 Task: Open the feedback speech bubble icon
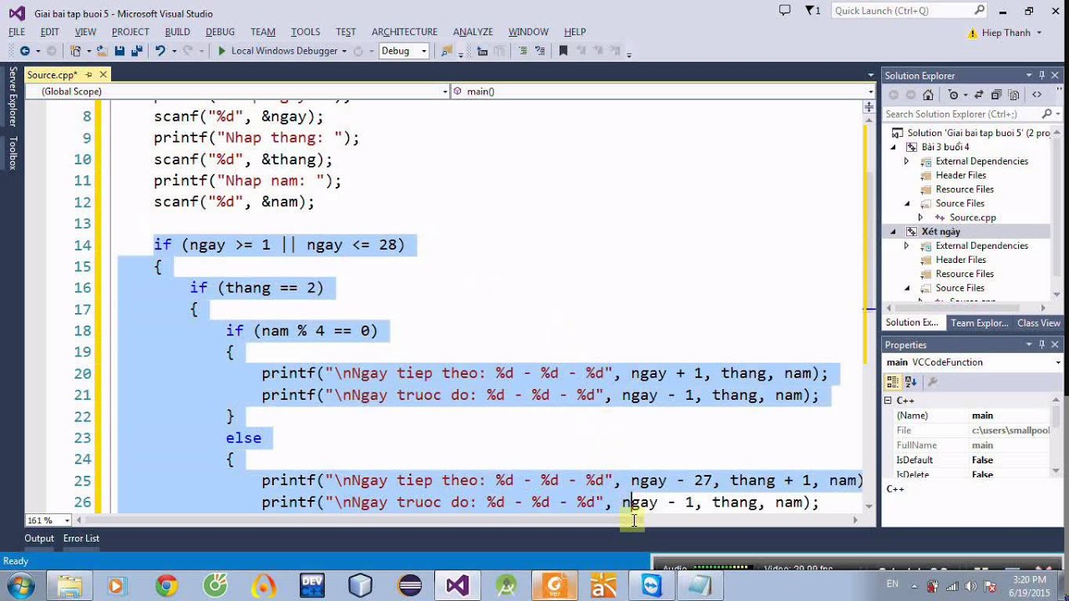pyautogui.click(x=784, y=11)
